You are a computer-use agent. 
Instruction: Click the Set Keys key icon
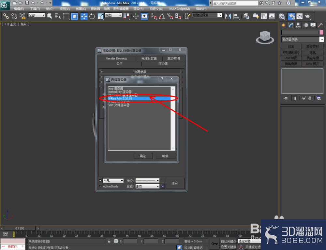click(x=215, y=244)
